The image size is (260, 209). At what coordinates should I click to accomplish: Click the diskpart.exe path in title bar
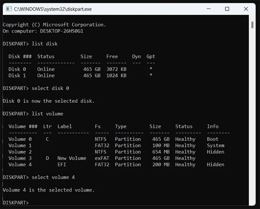pyautogui.click(x=53, y=9)
